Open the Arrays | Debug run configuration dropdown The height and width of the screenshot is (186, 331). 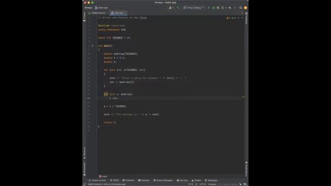193,8
